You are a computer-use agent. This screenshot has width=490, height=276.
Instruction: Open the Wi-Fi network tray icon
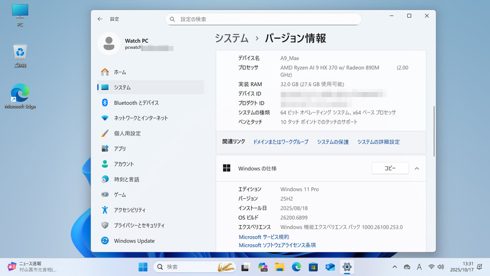click(x=431, y=267)
